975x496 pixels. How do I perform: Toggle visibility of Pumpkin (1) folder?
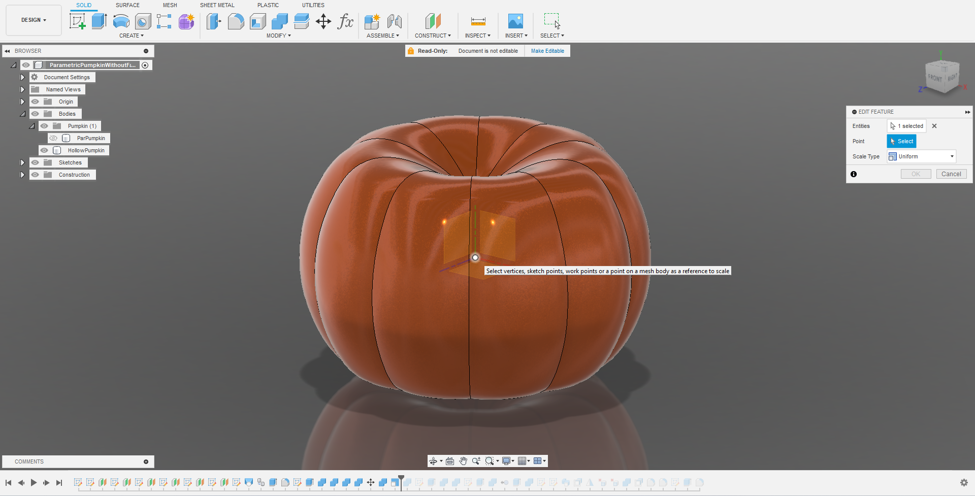pos(44,126)
